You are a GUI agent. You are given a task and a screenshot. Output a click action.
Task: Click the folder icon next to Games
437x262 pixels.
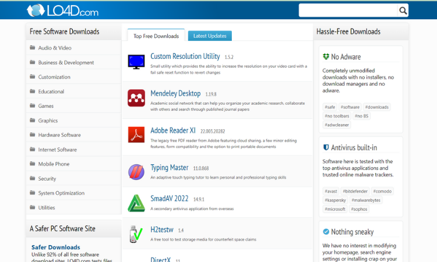click(33, 105)
